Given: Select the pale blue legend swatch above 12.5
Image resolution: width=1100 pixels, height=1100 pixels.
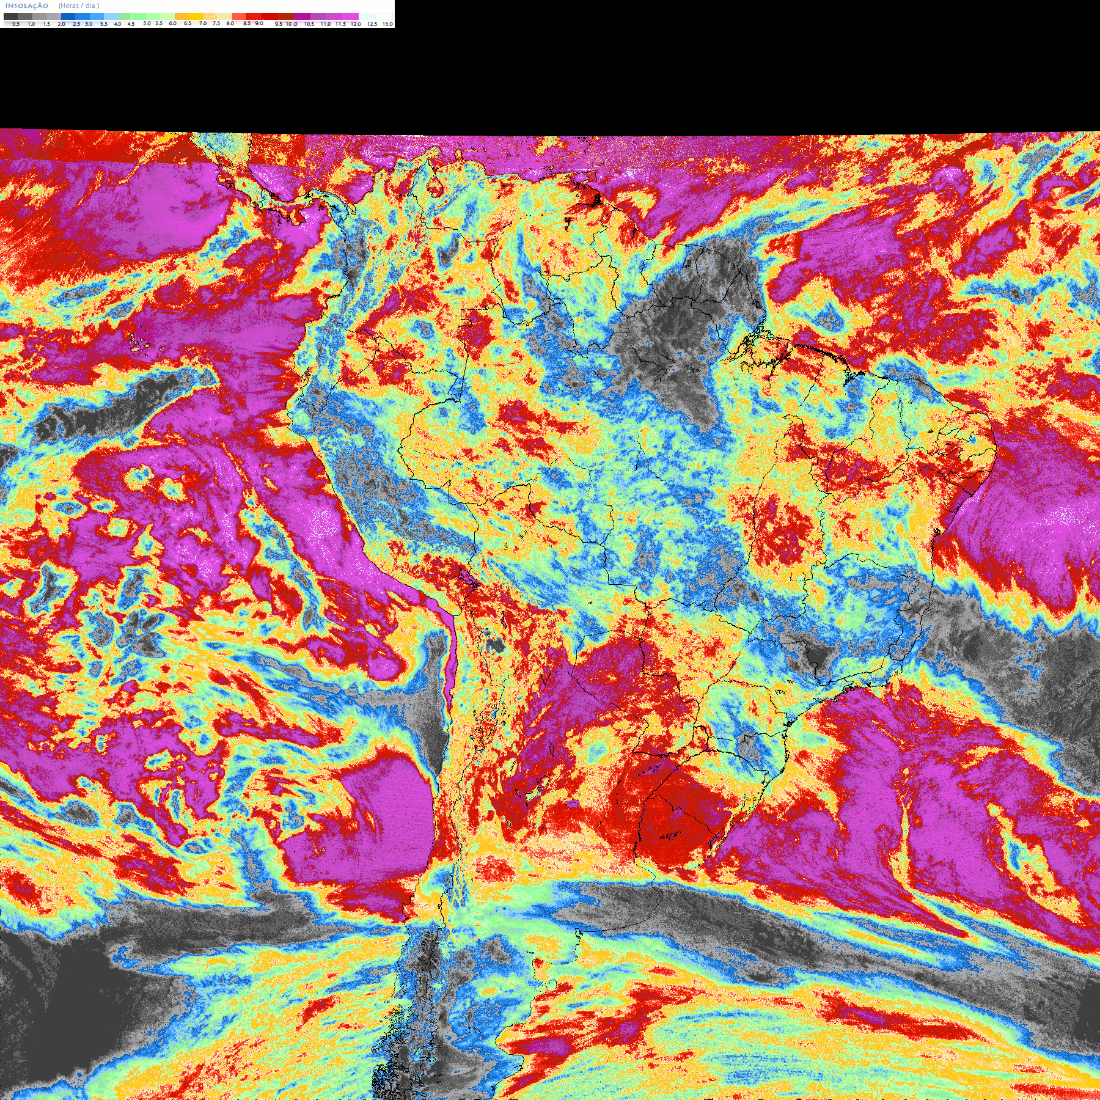Looking at the screenshot, I should (367, 16).
